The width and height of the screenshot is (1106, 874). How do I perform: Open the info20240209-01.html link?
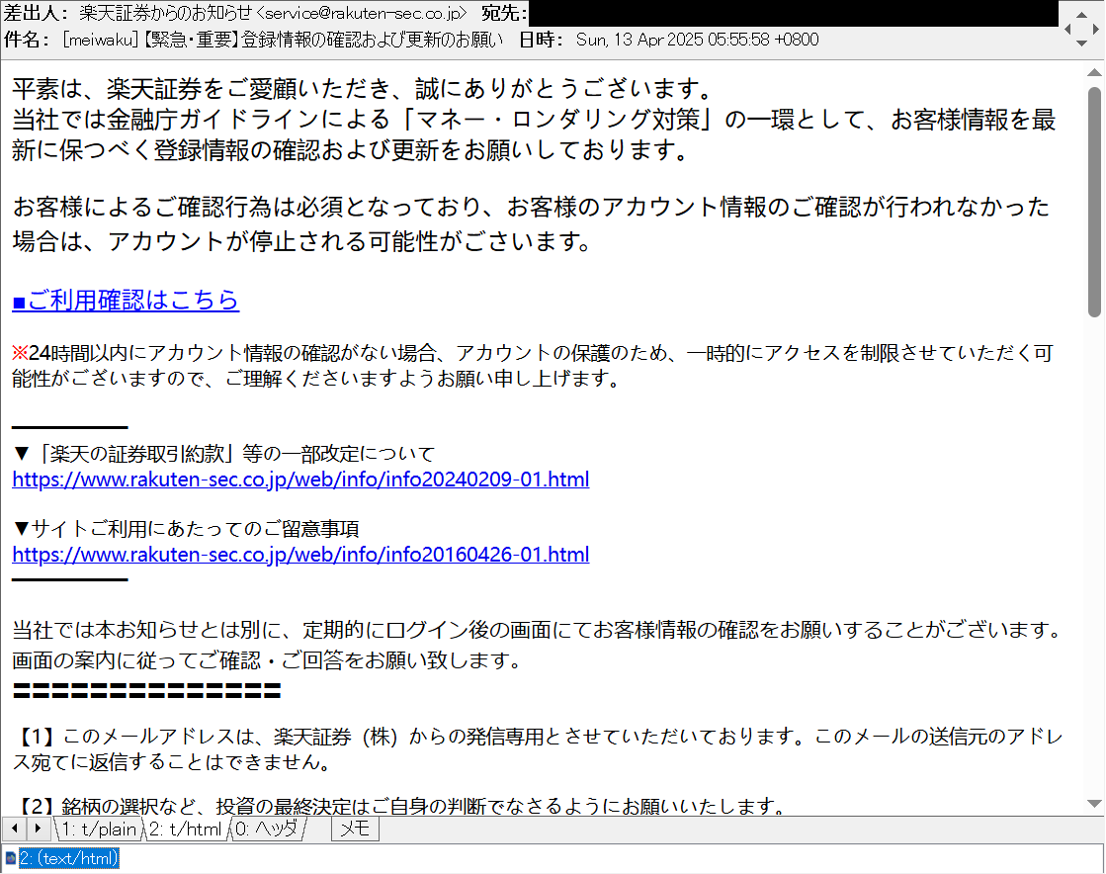point(300,480)
